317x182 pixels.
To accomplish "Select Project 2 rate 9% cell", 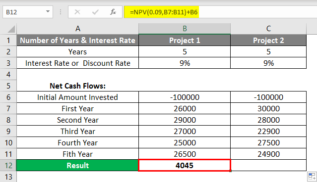I will (x=268, y=63).
